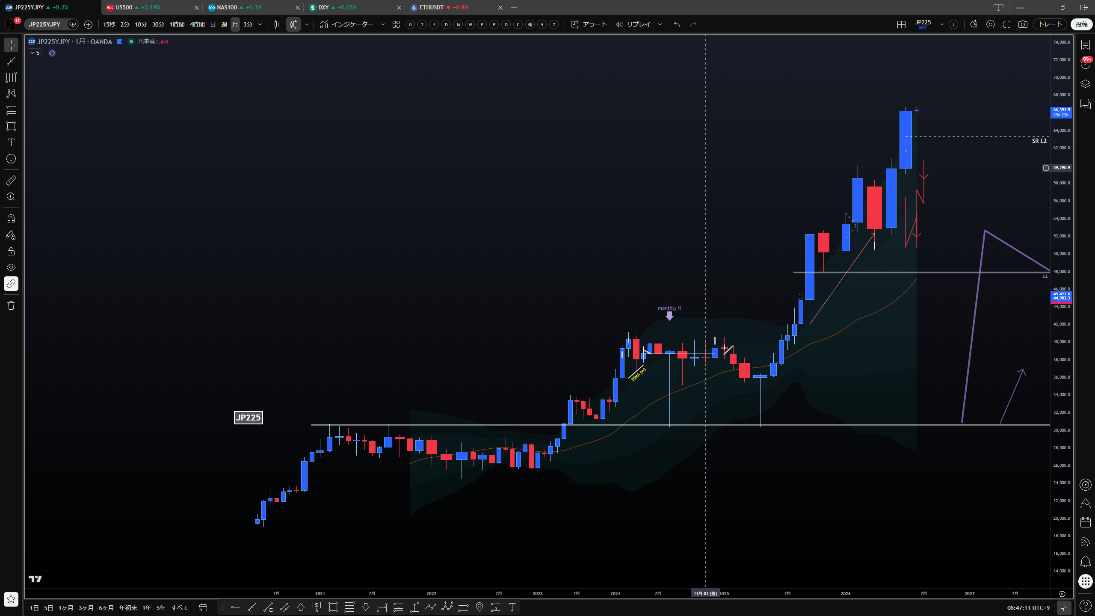This screenshot has width=1095, height=616.
Task: Click the 投稿 publish button
Action: pos(1081,24)
